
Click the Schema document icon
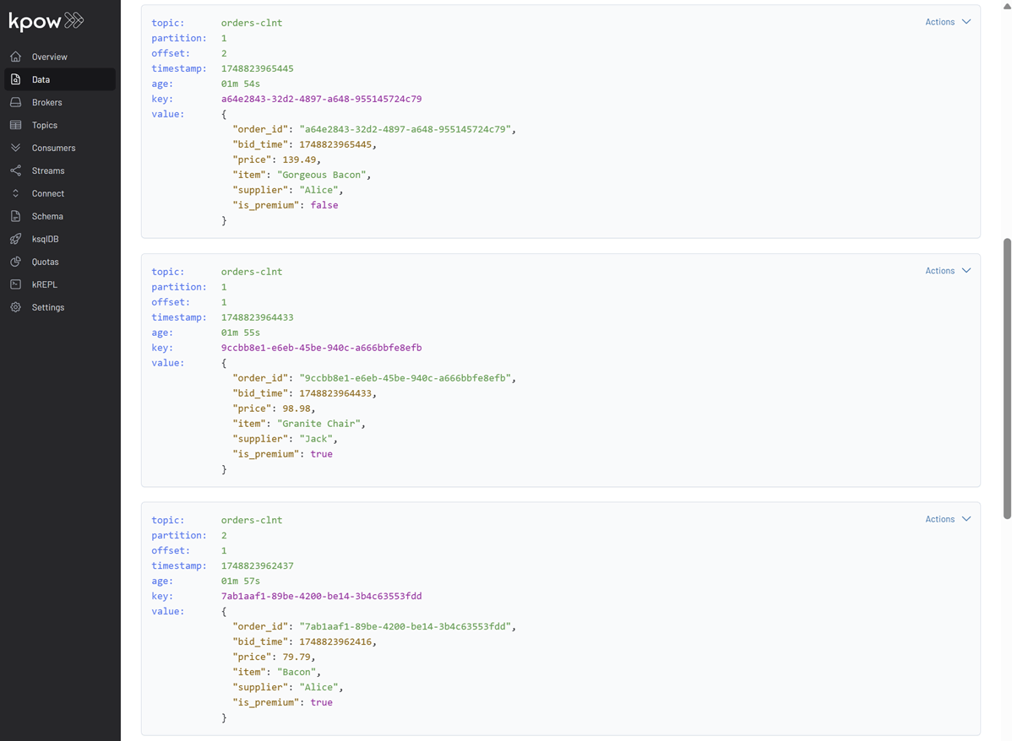pyautogui.click(x=15, y=216)
